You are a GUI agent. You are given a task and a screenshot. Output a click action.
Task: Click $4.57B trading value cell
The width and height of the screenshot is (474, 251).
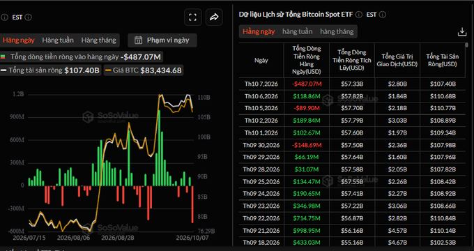(x=397, y=231)
